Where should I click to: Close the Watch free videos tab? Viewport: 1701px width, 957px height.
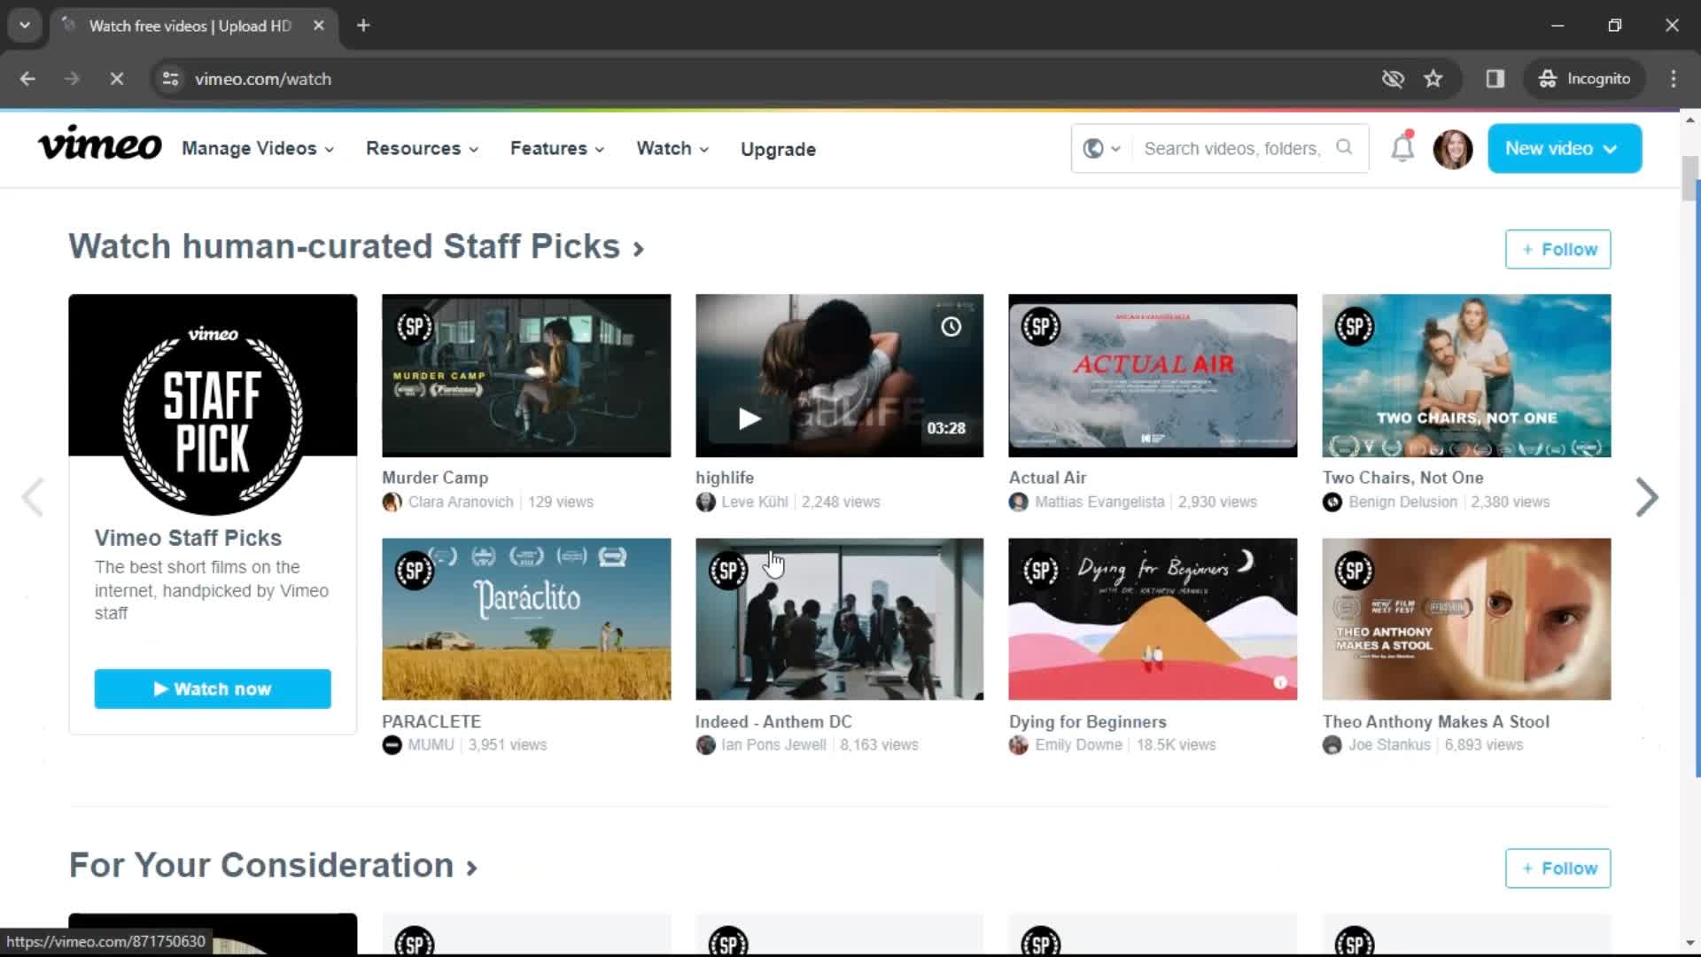[319, 26]
